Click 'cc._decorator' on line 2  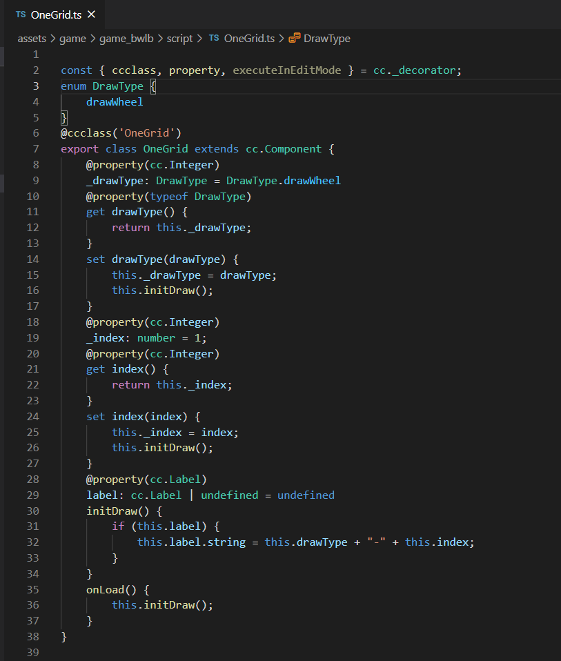coord(414,70)
